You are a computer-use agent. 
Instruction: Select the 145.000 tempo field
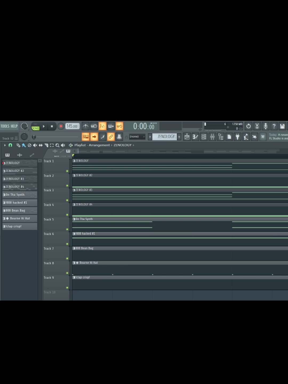(x=72, y=126)
